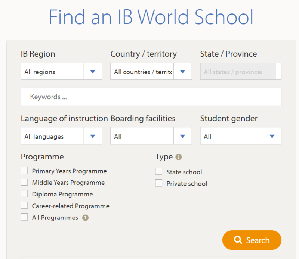This screenshot has height=259, width=299.
Task: Click the Language of instruction label
Action: (64, 119)
